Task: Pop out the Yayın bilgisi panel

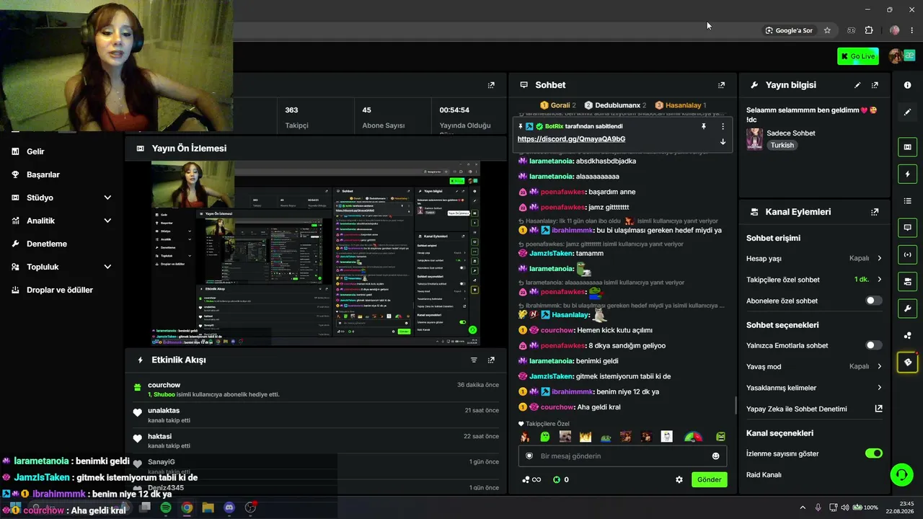Action: (875, 85)
